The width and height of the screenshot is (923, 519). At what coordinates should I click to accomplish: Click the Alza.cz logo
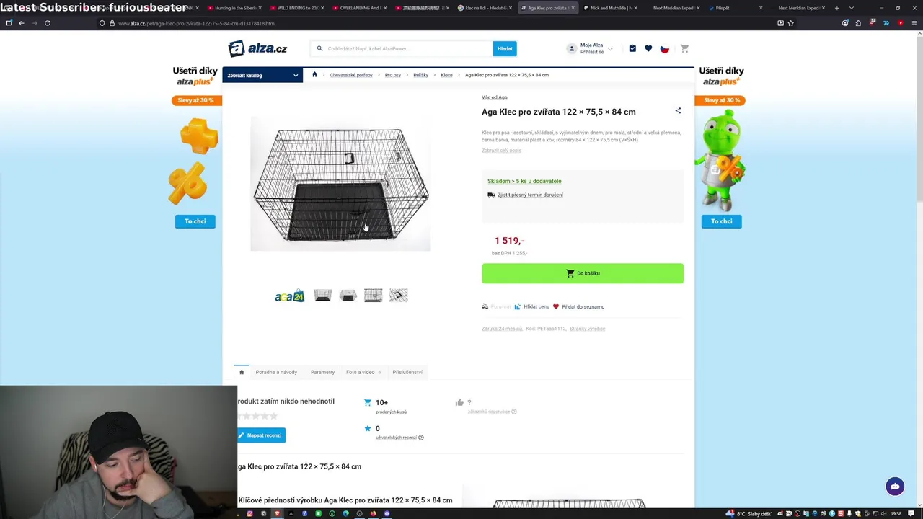pos(257,48)
